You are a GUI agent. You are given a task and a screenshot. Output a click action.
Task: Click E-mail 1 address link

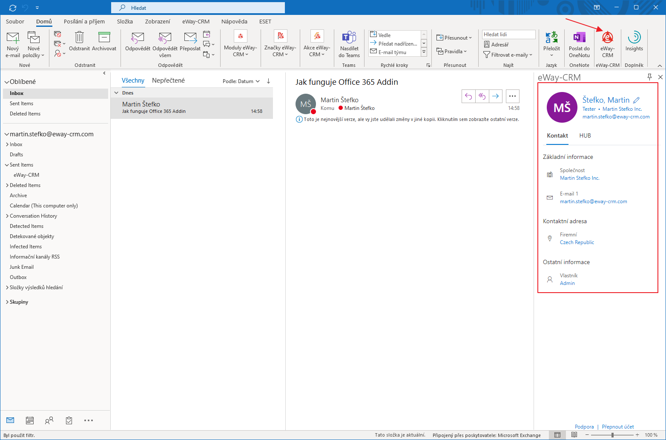click(594, 201)
